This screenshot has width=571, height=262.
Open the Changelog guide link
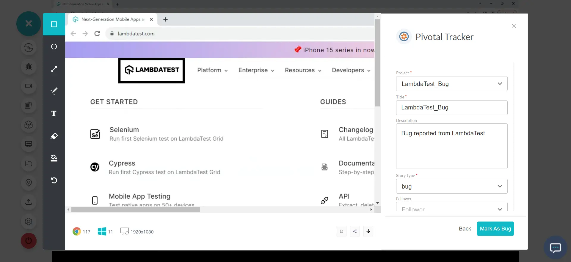[347, 134]
